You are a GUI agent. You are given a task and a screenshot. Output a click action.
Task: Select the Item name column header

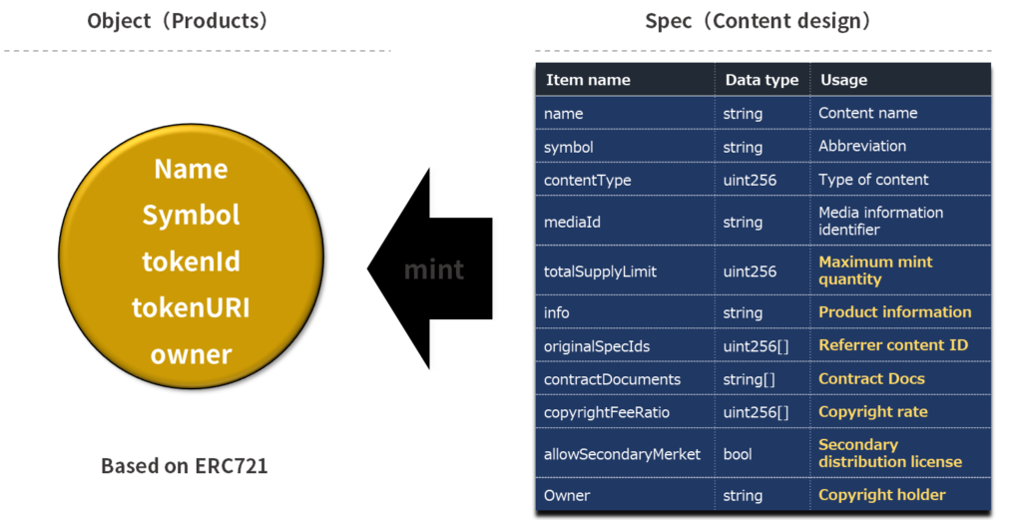click(x=588, y=80)
